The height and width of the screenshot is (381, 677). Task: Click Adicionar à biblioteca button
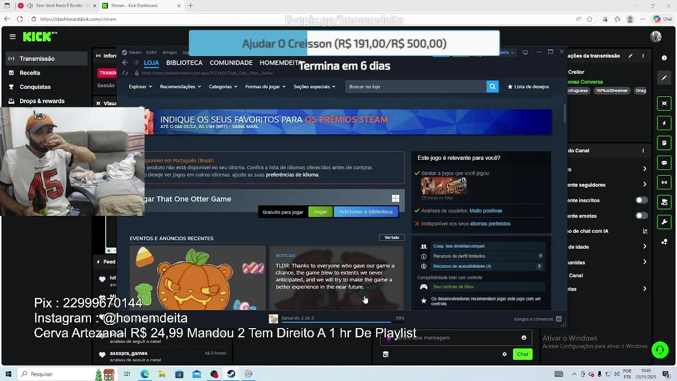click(366, 212)
